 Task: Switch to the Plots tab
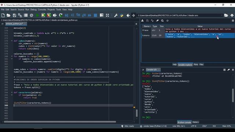point(196,65)
